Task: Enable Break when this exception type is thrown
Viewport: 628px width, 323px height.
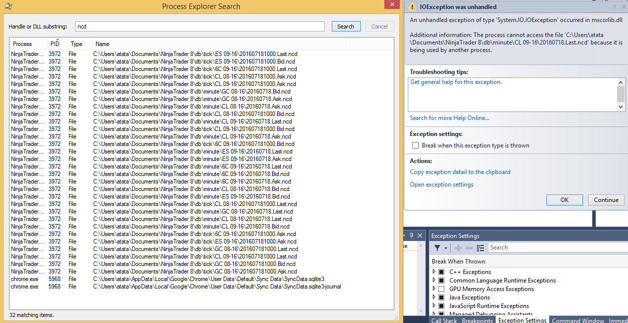Action: click(x=415, y=145)
